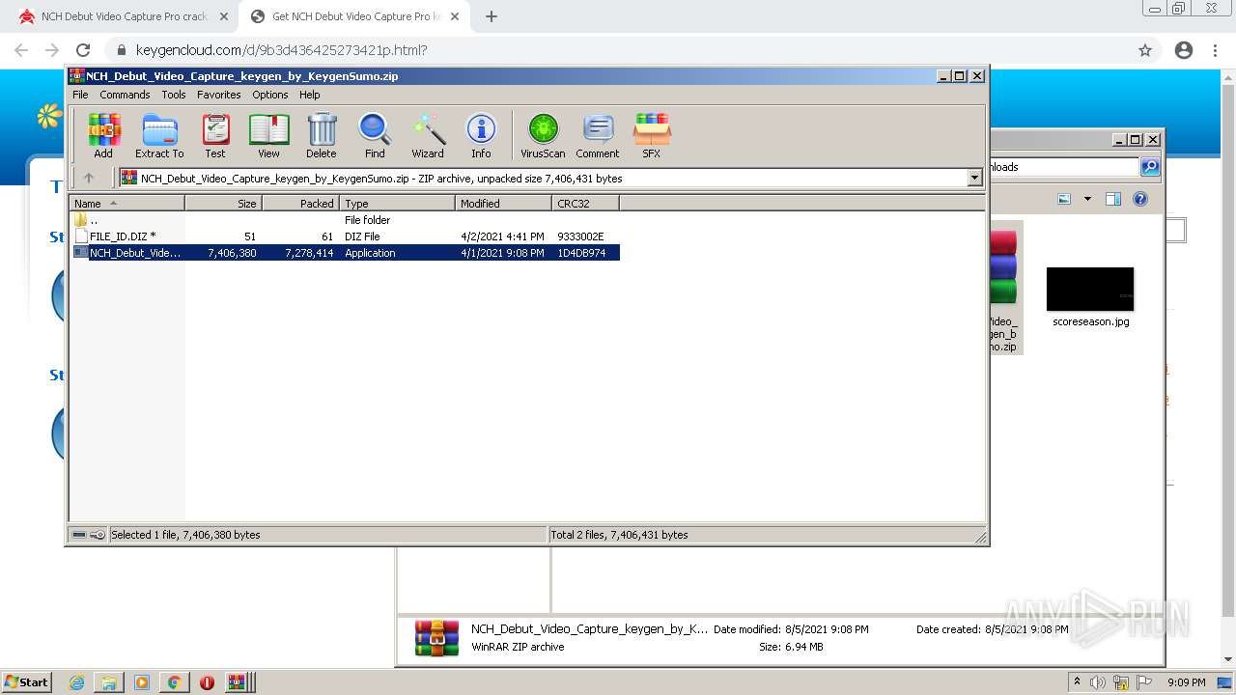1236x695 pixels.
Task: Open Explorer help question-mark icon
Action: click(x=1140, y=199)
